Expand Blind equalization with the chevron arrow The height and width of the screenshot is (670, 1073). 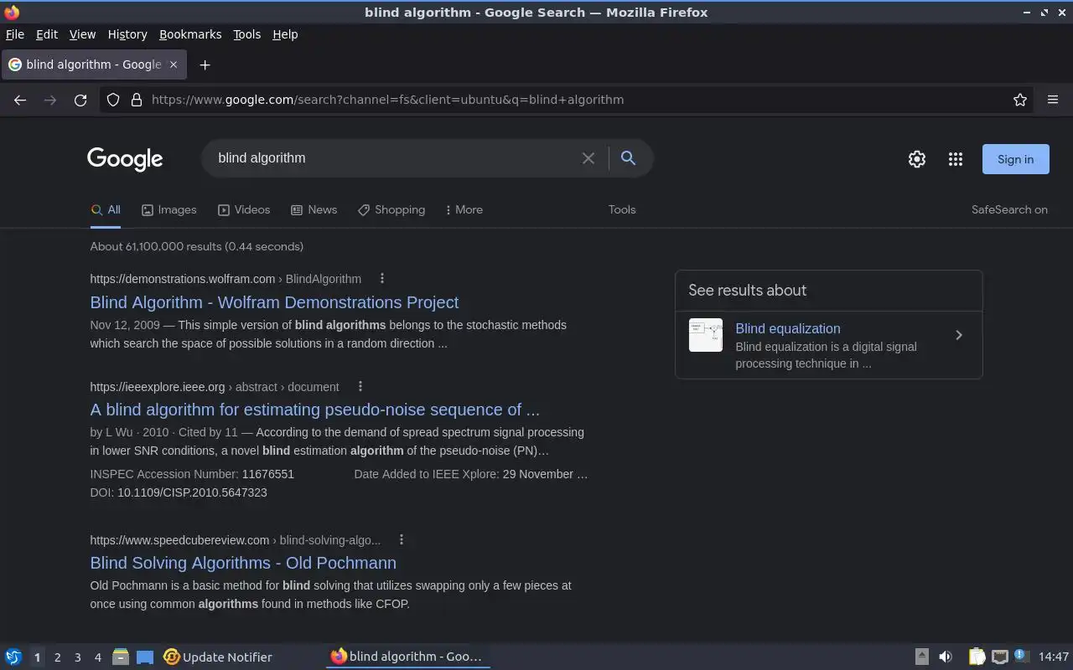tap(959, 335)
